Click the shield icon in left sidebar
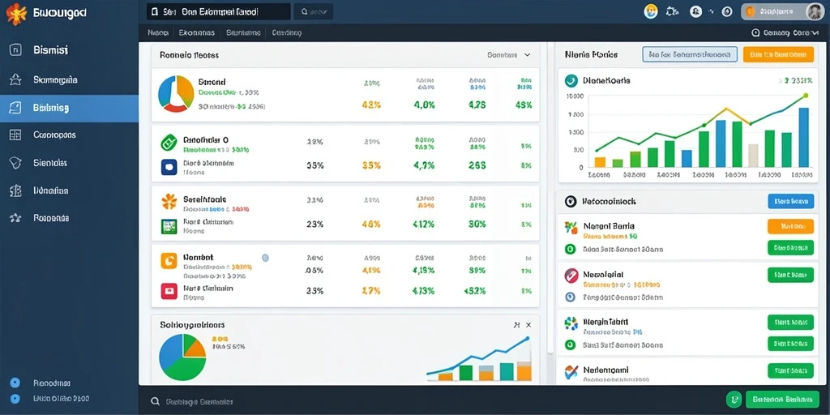Screen dimensions: 830x415 coord(15,162)
